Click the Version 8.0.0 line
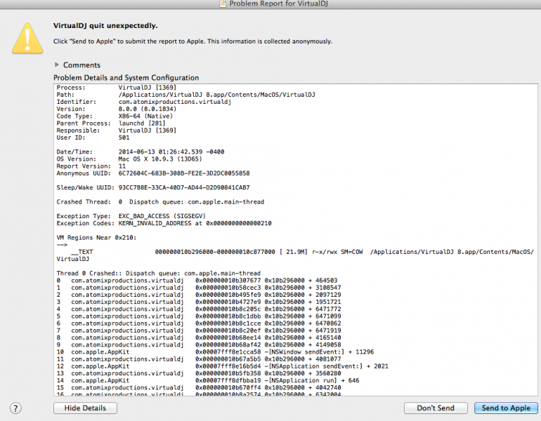 click(116, 109)
